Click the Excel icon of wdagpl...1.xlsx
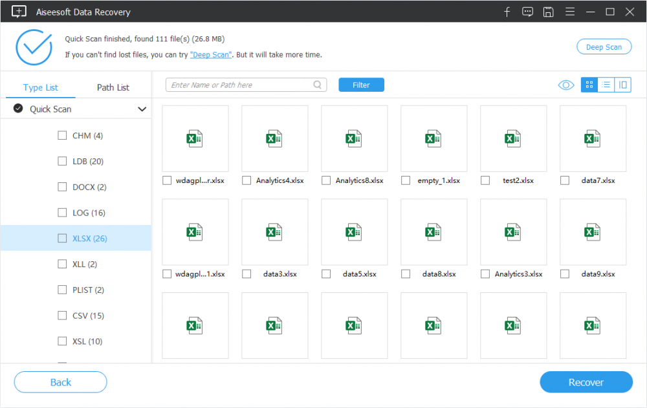Screen dimensions: 647x408 click(194, 232)
